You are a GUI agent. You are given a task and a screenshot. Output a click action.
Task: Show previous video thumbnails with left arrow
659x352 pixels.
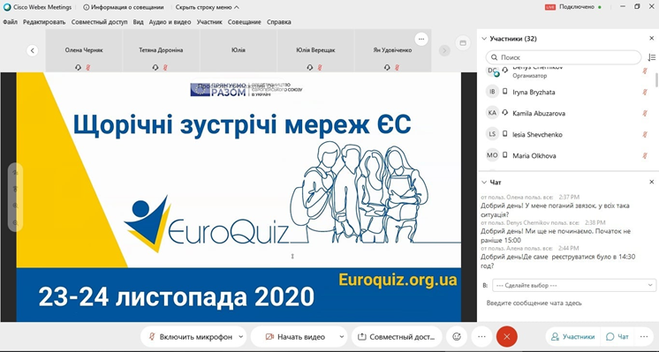(x=33, y=51)
